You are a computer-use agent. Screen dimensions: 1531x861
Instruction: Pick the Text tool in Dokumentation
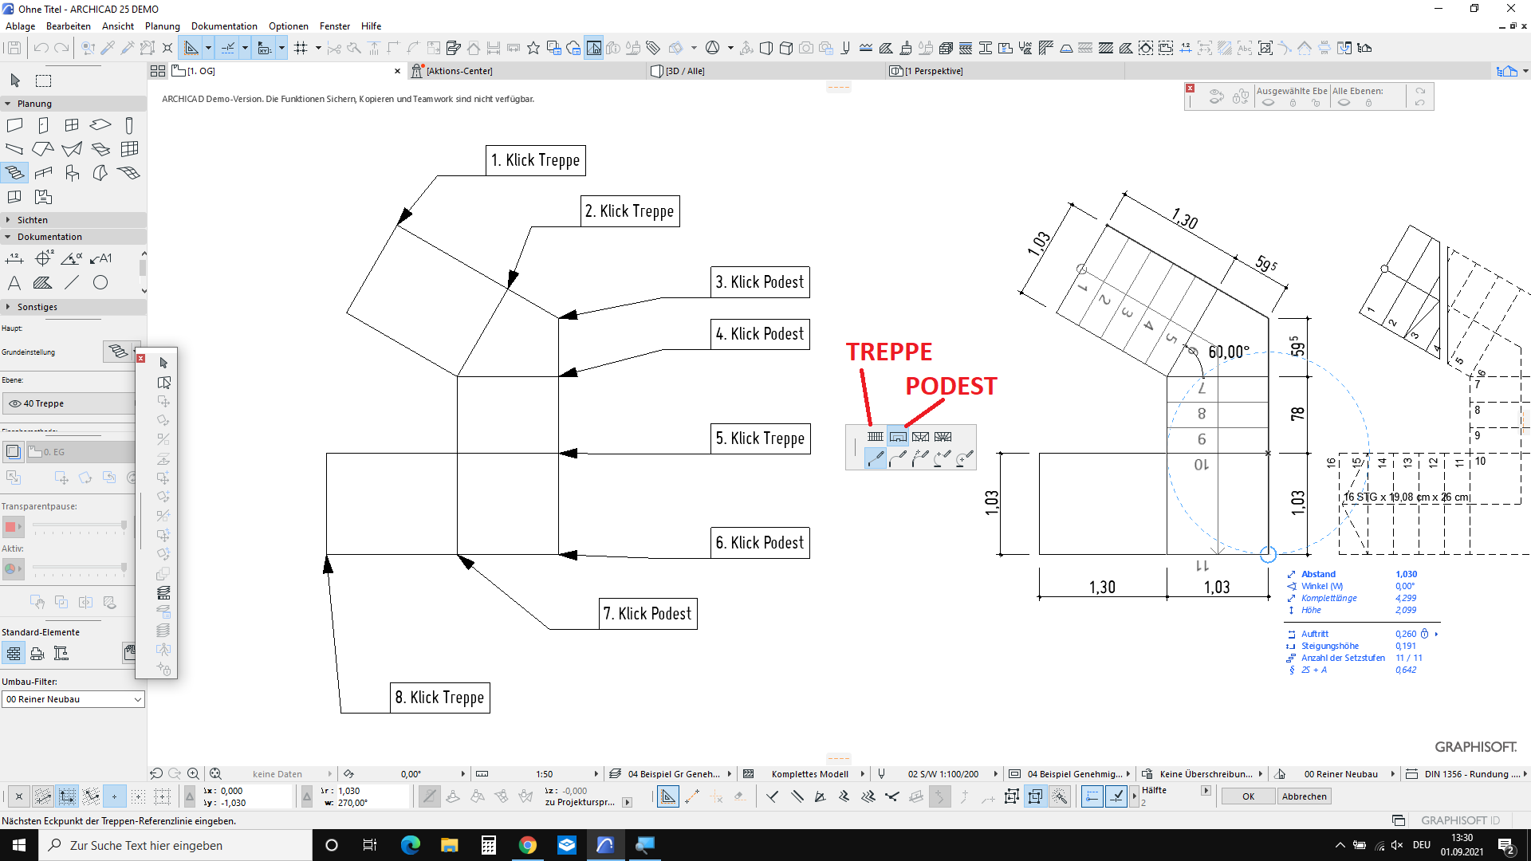pos(14,283)
